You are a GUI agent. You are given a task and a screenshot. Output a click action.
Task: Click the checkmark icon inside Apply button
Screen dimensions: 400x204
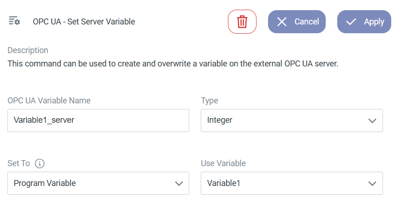point(351,22)
